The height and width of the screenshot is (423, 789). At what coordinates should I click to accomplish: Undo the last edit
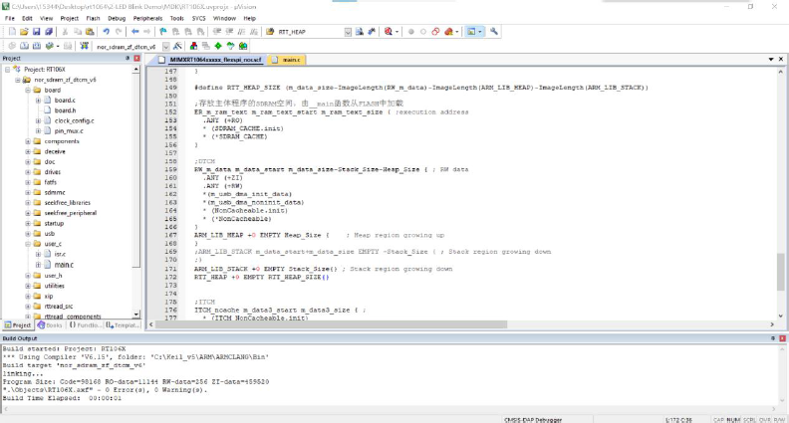click(107, 31)
